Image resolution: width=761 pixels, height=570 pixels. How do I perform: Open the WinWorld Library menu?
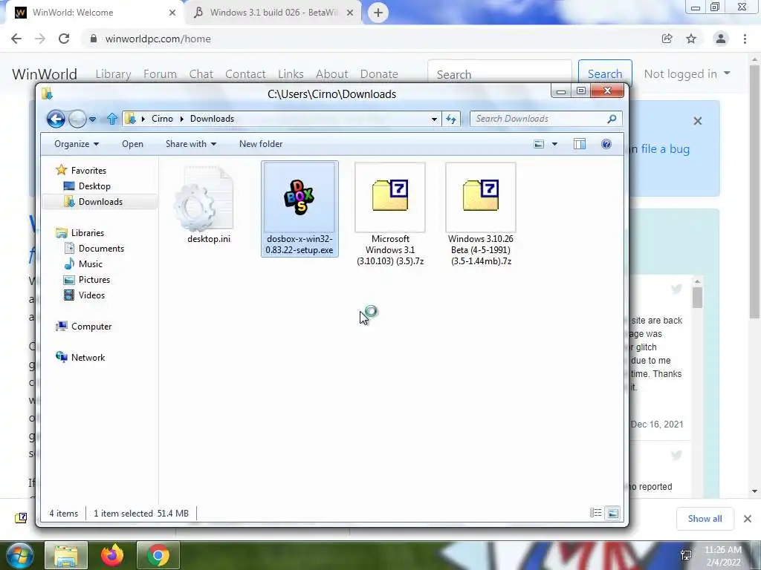pyautogui.click(x=113, y=74)
